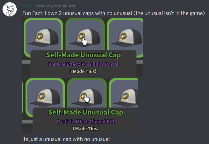209x144 pixels.
Task: Open Blitz's profile avatar
Action: click(10, 9)
